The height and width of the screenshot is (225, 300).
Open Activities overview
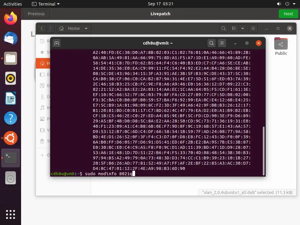tap(13, 4)
